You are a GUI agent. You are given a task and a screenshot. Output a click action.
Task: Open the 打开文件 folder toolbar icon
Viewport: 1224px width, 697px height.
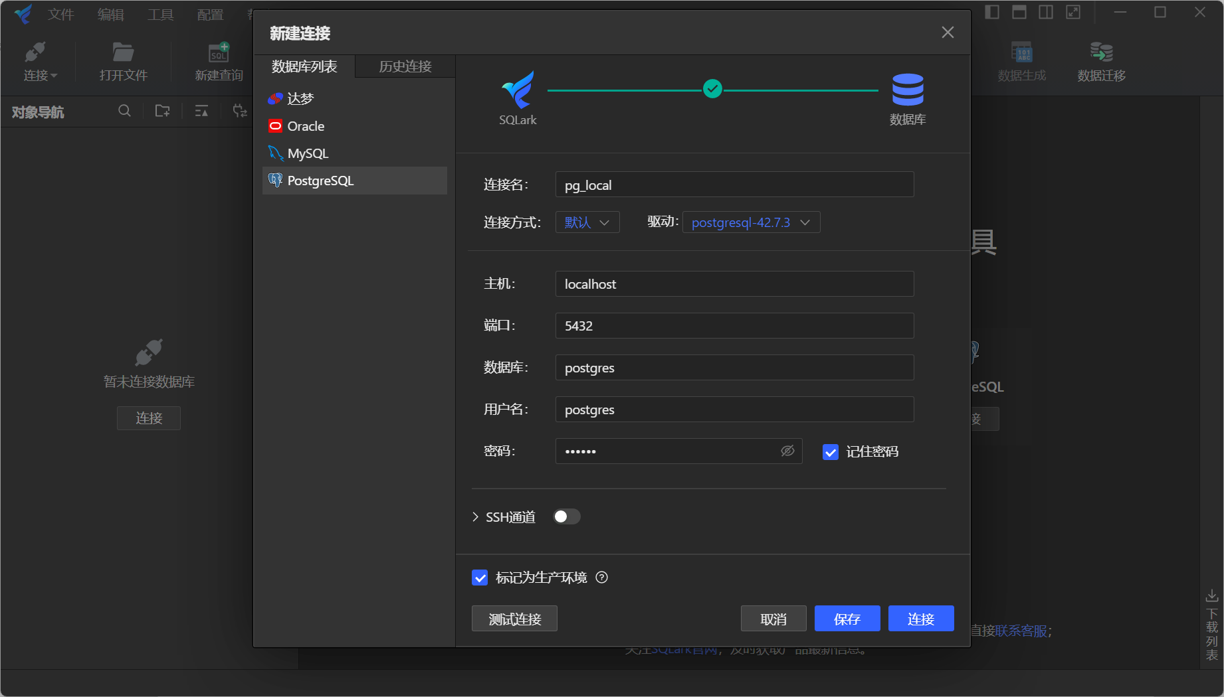coord(123,52)
